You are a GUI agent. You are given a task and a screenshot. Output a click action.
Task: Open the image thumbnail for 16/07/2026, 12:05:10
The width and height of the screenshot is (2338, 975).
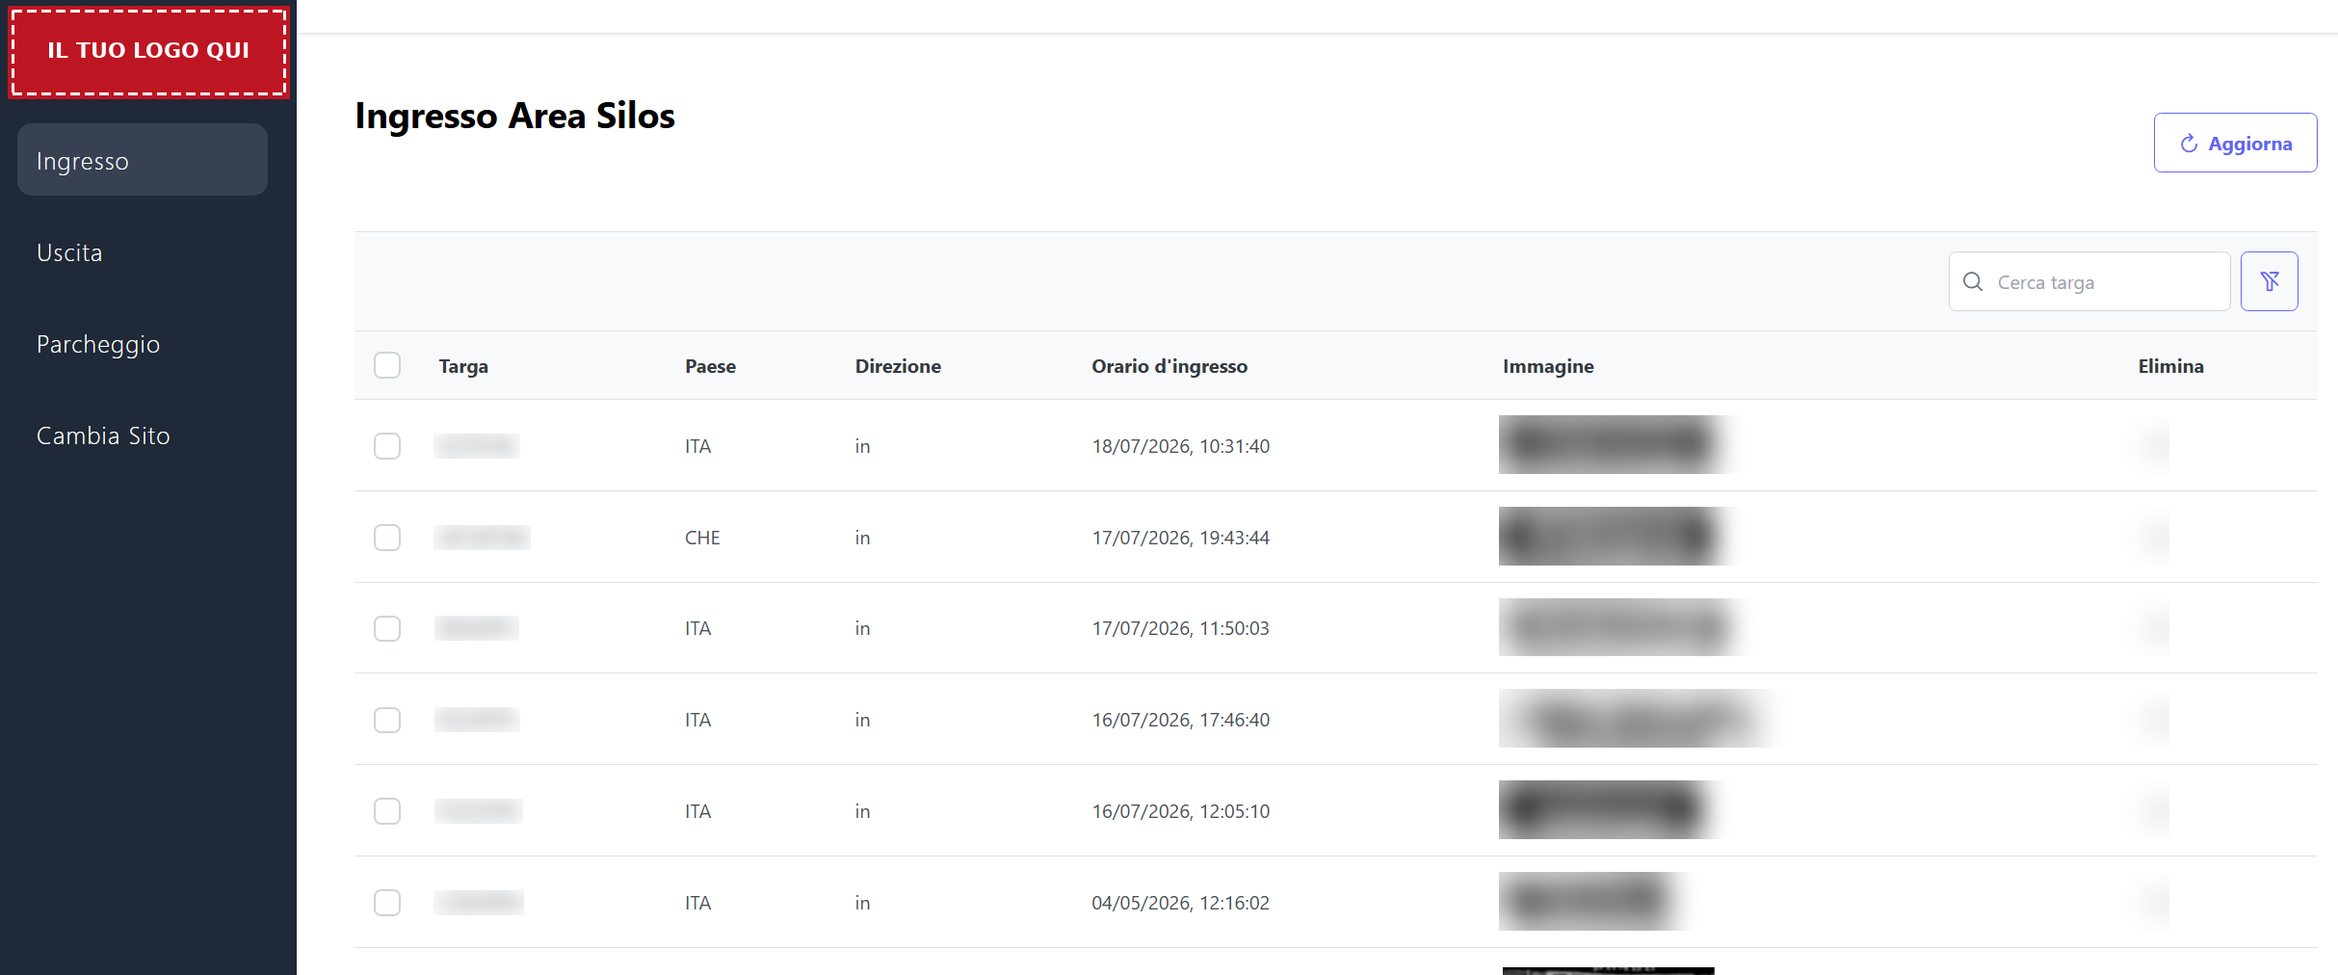click(x=1611, y=809)
